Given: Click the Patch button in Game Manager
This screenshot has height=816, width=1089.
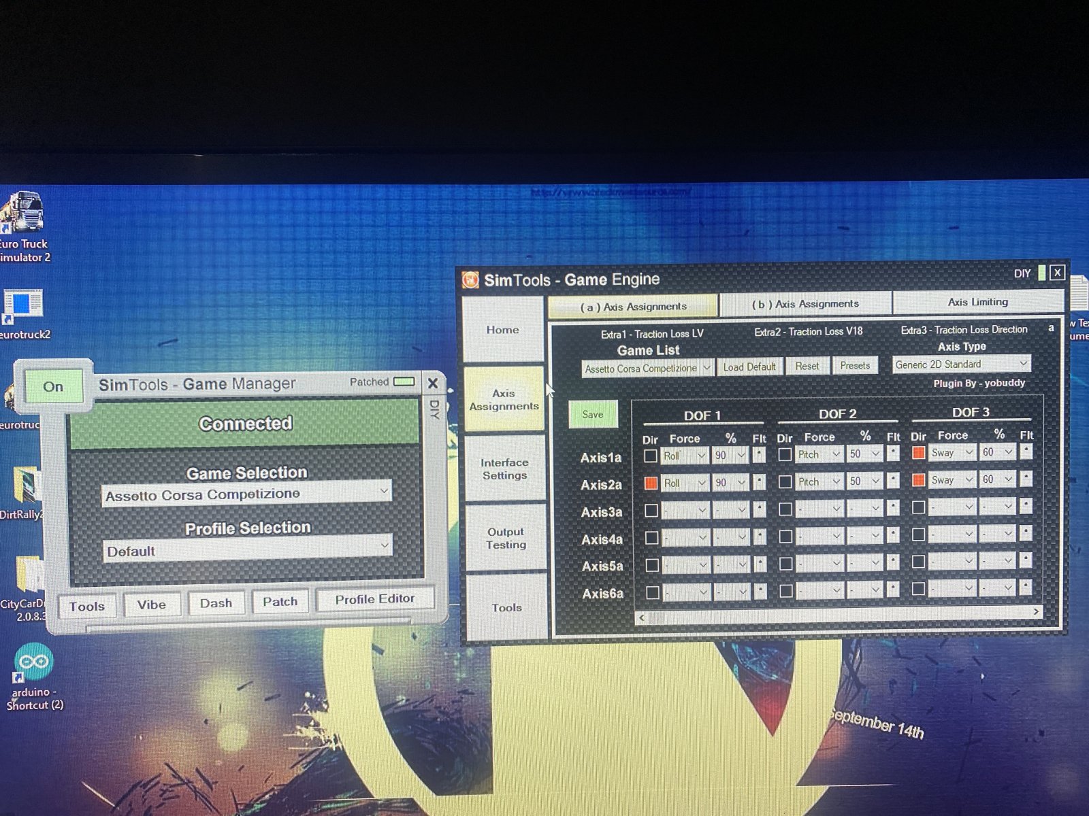Looking at the screenshot, I should [280, 601].
